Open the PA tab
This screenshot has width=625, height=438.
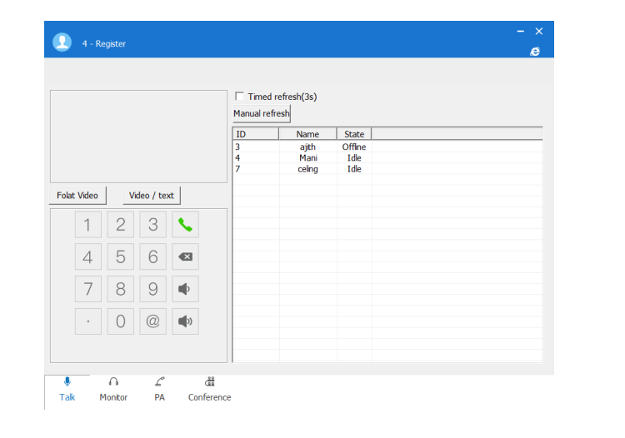pyautogui.click(x=159, y=389)
